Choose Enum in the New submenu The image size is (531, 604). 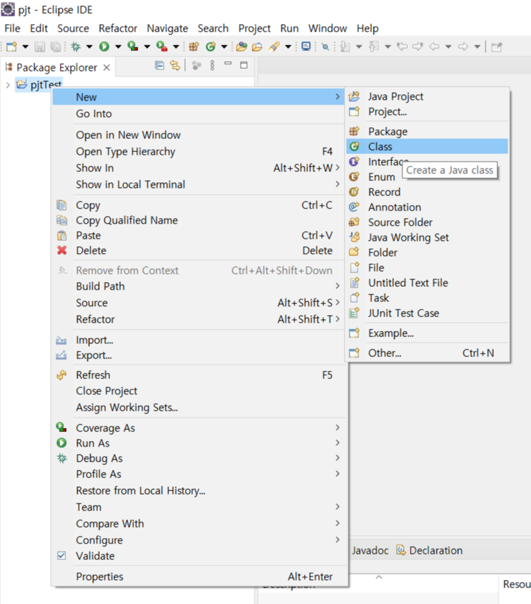(x=427, y=177)
